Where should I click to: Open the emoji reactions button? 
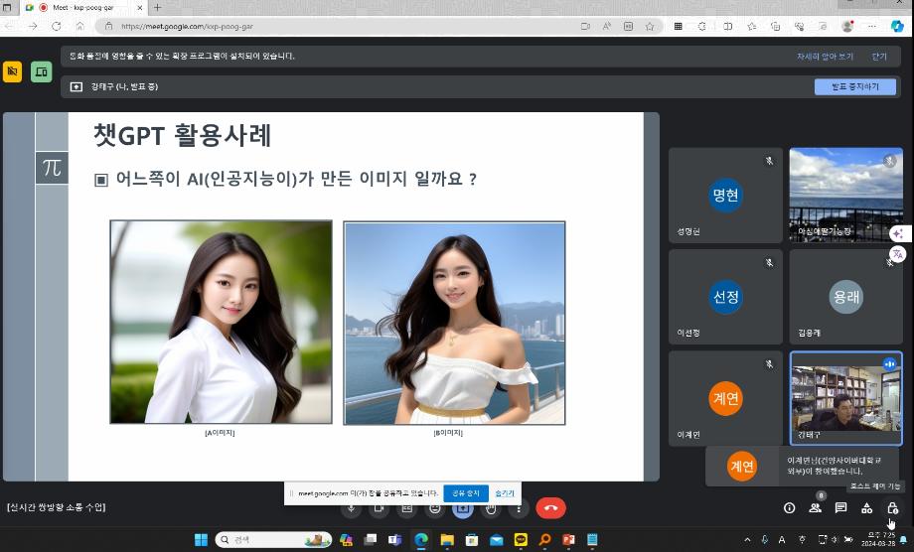[435, 508]
